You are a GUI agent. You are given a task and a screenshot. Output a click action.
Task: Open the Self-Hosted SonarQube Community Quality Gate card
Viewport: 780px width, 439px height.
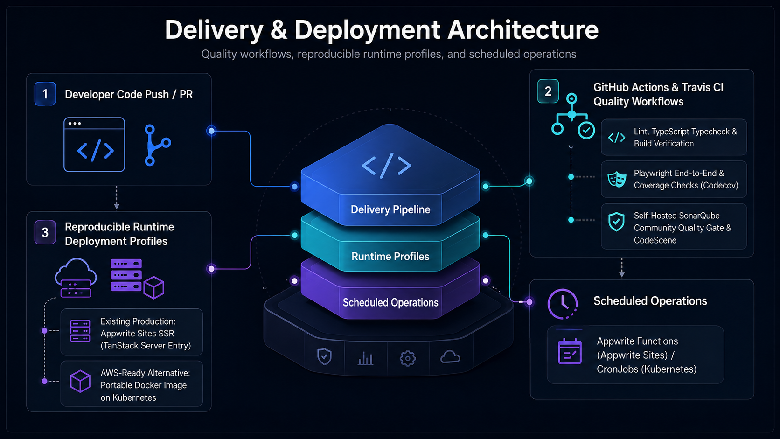tap(674, 226)
